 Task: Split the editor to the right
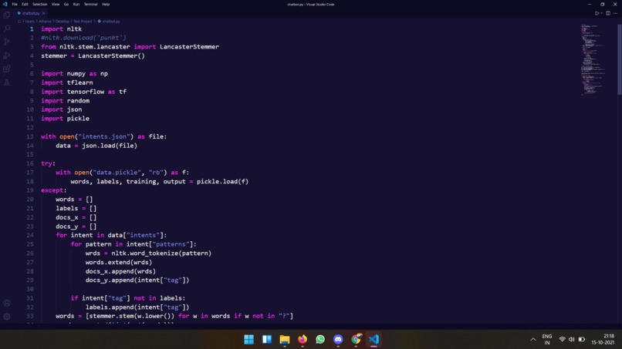608,13
